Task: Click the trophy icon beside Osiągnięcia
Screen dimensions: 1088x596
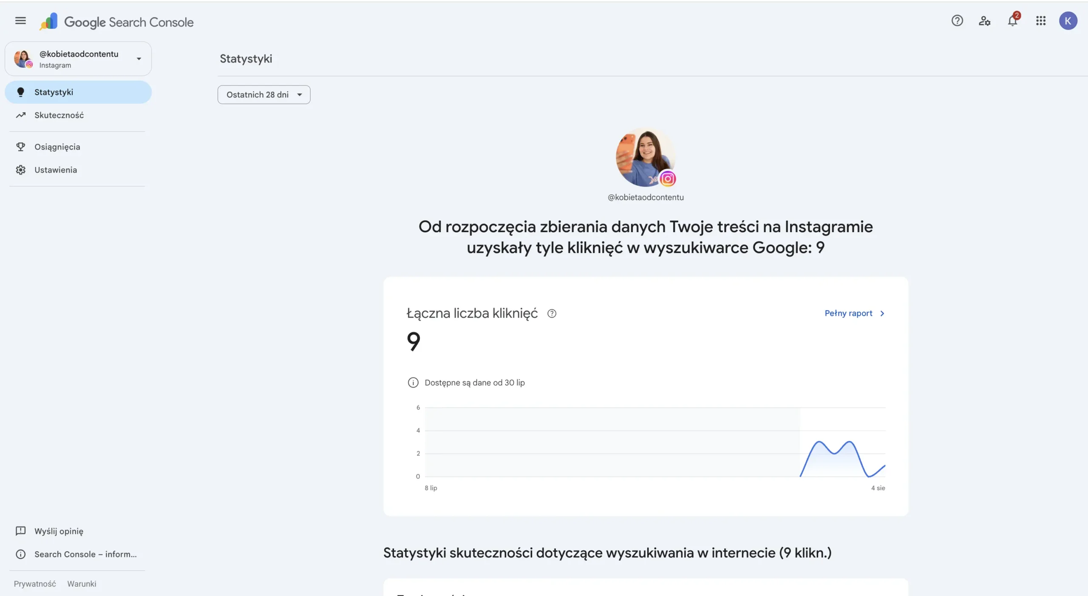Action: pos(20,147)
